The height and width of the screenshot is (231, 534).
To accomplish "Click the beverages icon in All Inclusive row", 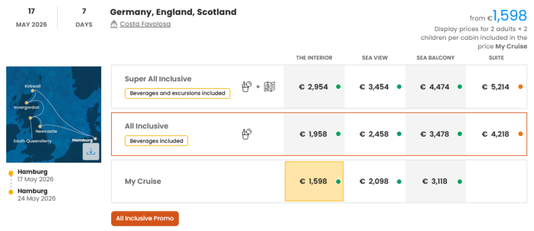I will [246, 134].
